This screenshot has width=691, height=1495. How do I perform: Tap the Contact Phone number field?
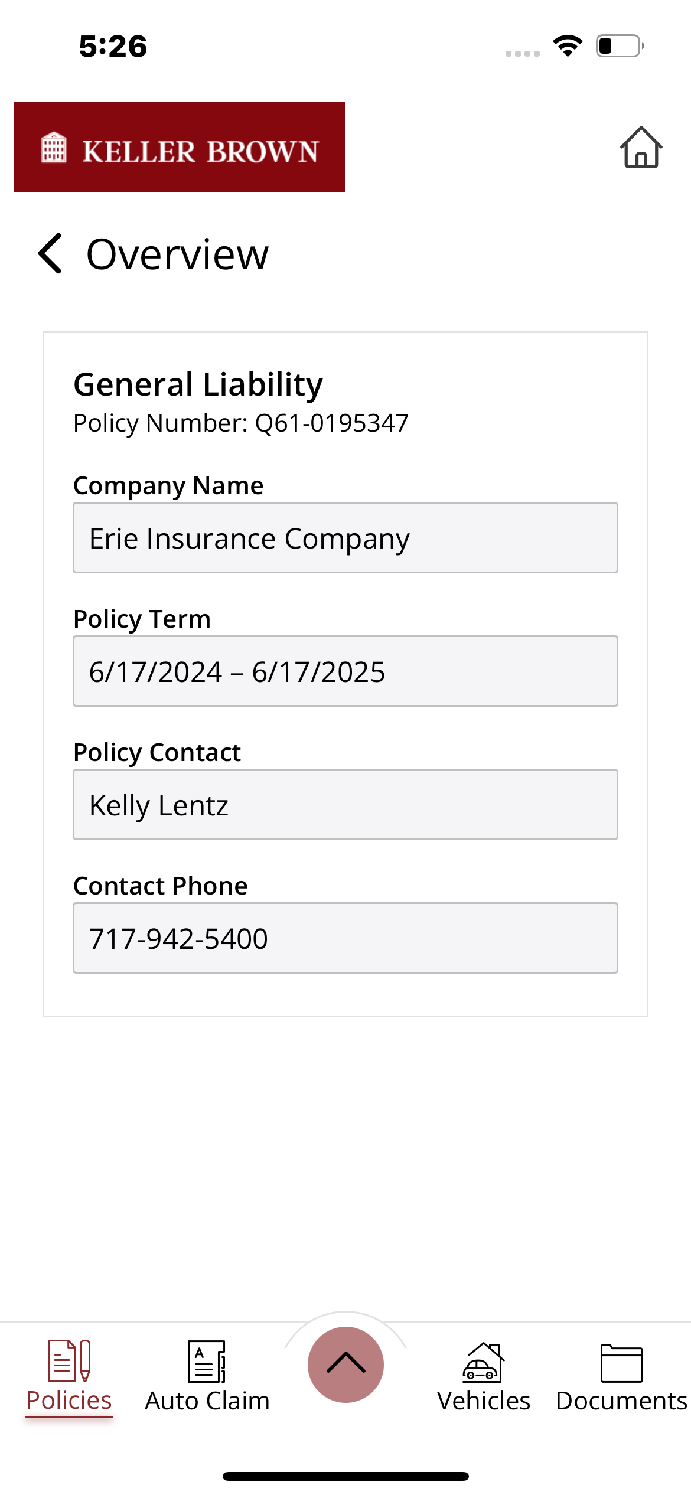[345, 938]
